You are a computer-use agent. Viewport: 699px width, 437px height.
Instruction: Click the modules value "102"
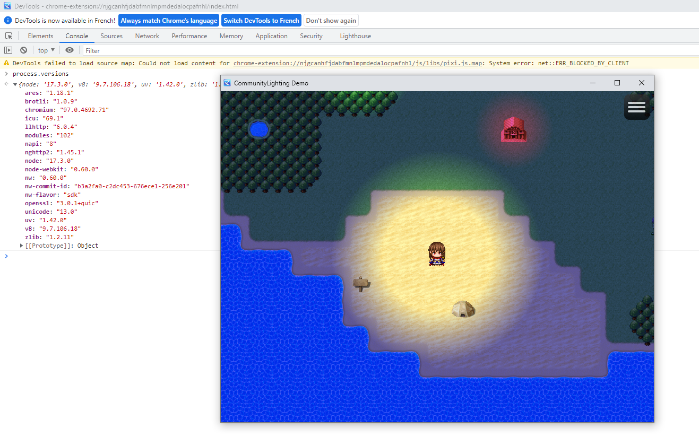click(66, 135)
